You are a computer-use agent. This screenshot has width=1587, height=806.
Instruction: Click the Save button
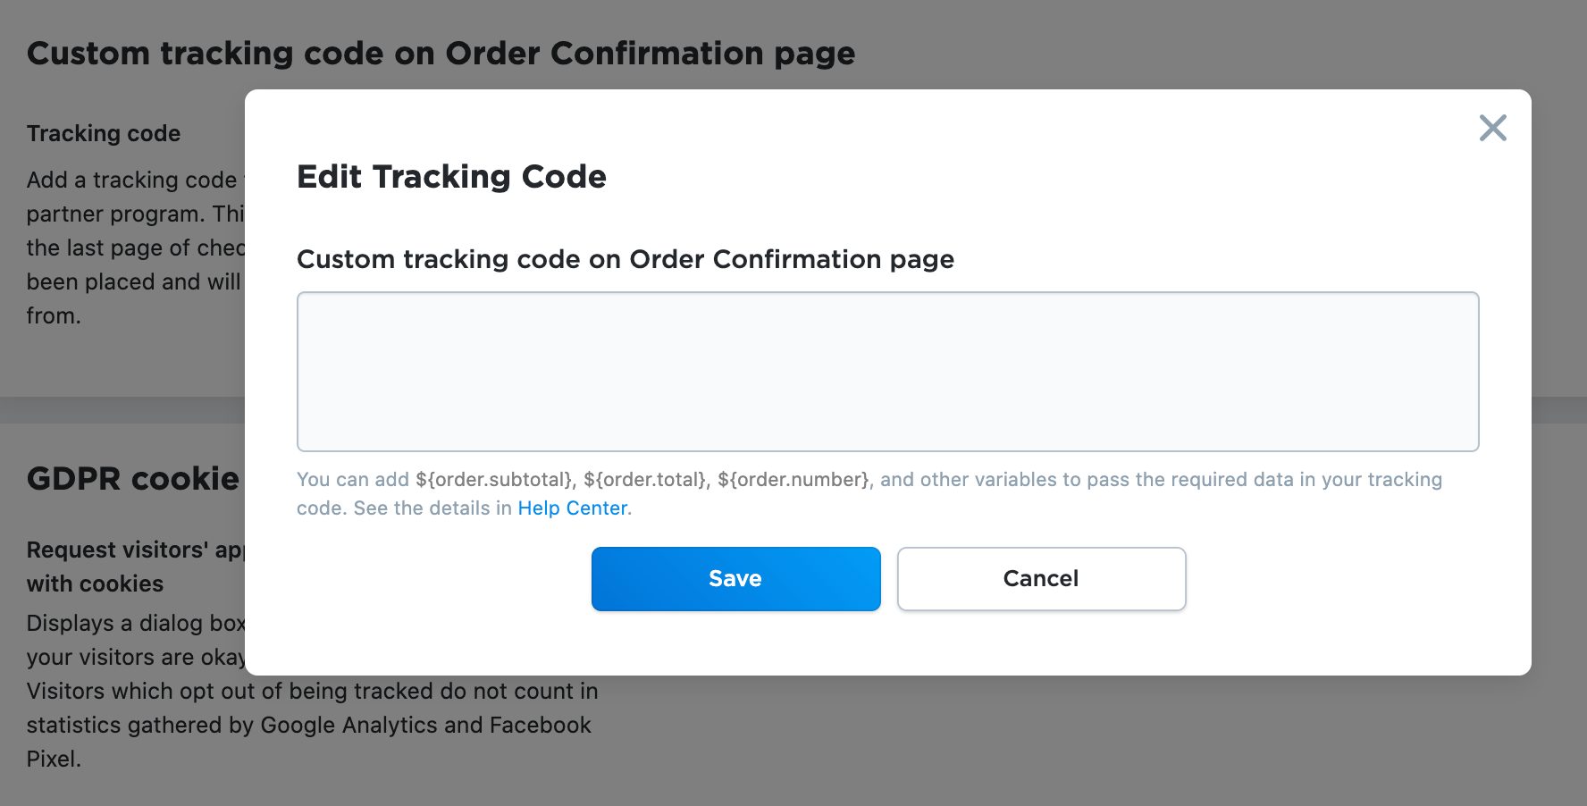point(735,579)
